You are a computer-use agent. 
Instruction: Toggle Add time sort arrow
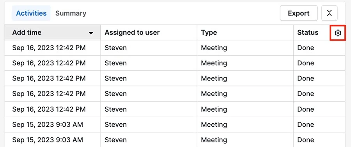click(x=90, y=33)
